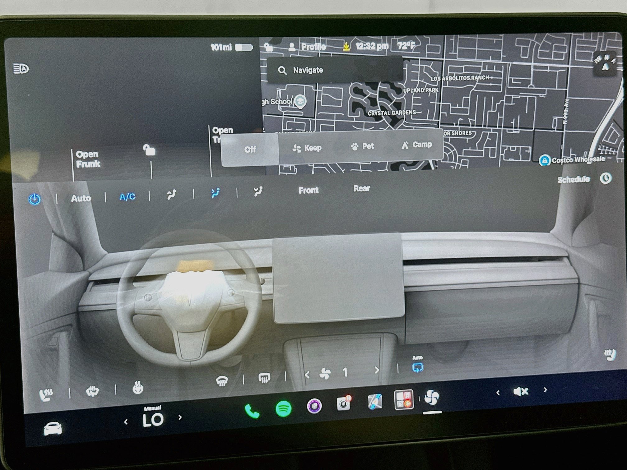Open the app launcher grid icon

pos(404,399)
